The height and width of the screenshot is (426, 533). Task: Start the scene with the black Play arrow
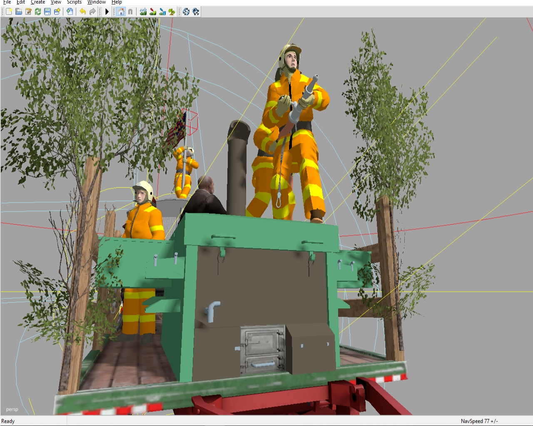point(107,12)
